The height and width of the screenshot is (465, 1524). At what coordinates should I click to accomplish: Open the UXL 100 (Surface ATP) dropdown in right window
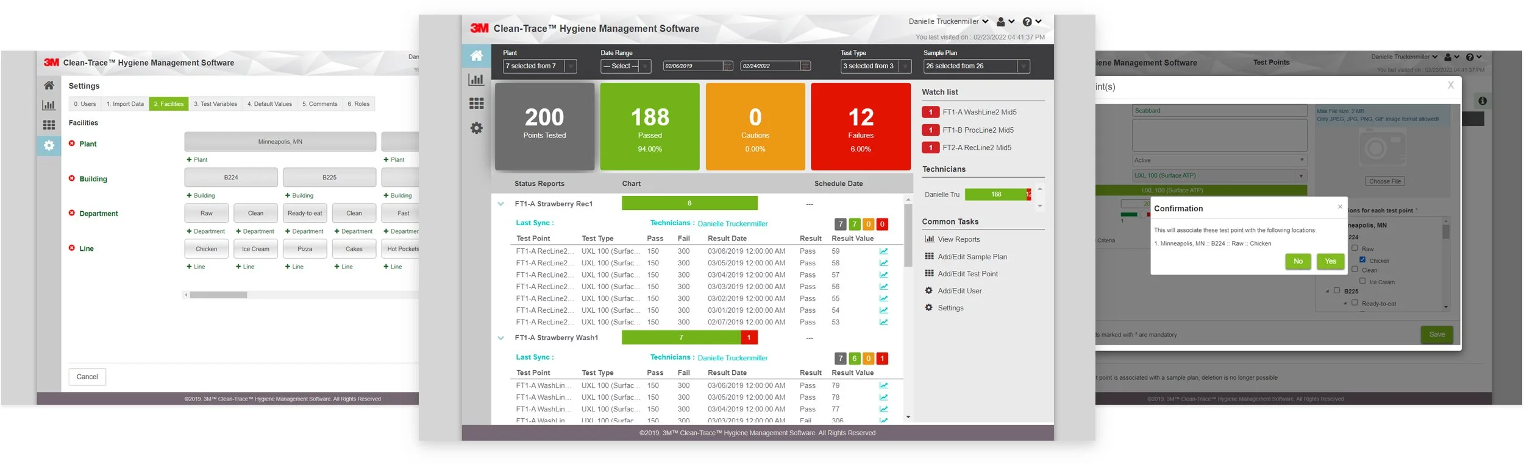[1219, 175]
